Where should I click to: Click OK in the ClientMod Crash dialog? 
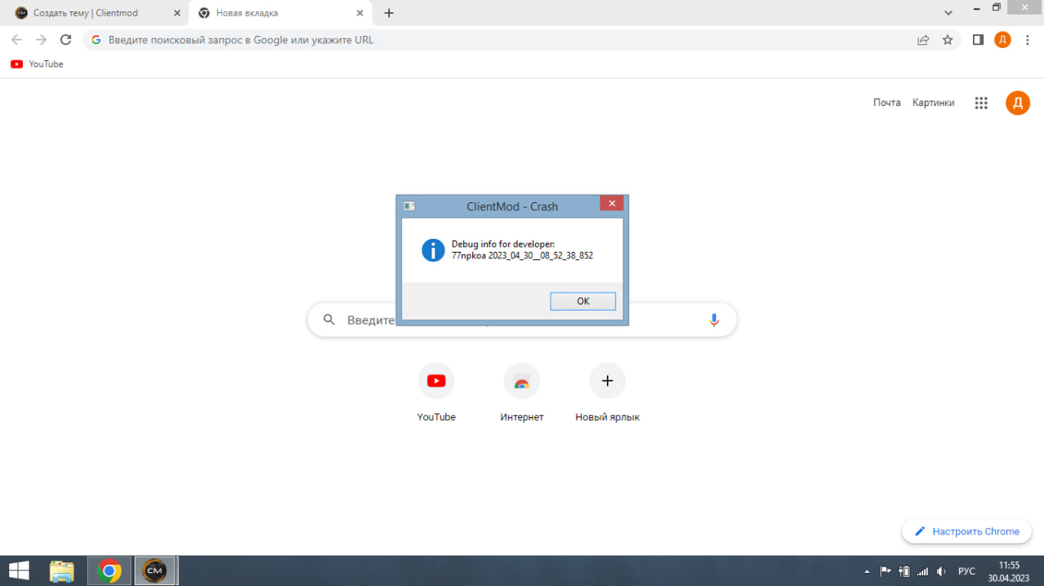click(x=582, y=301)
